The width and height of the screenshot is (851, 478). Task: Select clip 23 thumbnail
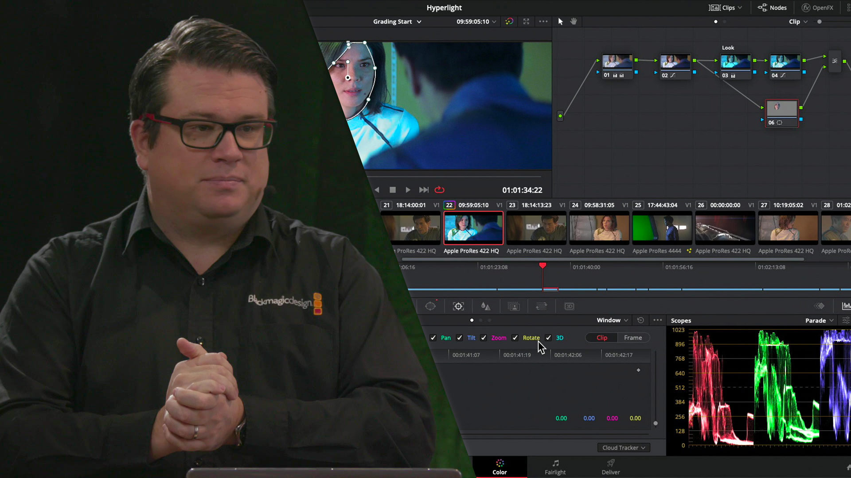(x=536, y=228)
